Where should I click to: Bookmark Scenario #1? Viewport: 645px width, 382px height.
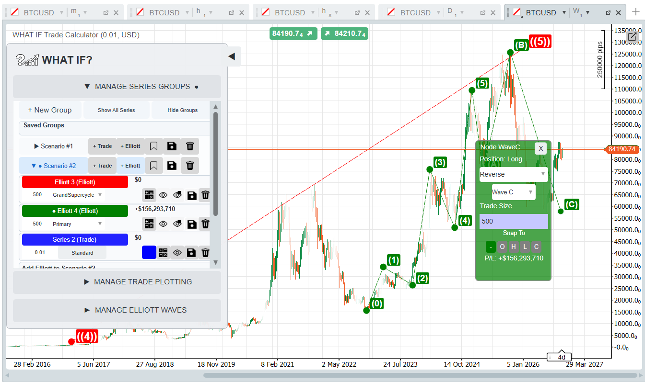pyautogui.click(x=153, y=146)
